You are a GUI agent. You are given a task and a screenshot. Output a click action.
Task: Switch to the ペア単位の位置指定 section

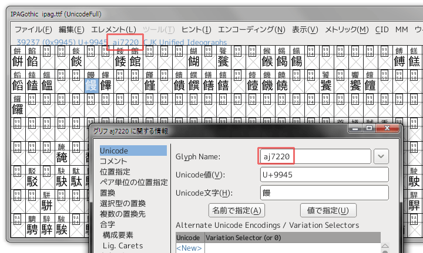pos(134,182)
